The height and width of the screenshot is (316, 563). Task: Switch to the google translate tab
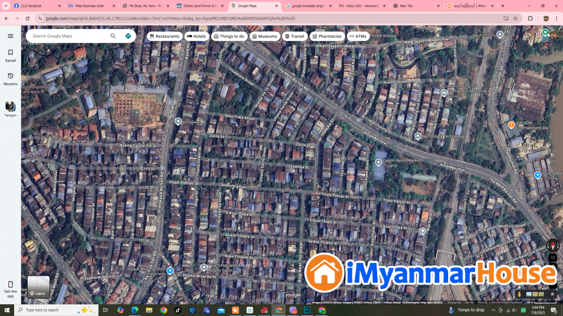point(308,6)
